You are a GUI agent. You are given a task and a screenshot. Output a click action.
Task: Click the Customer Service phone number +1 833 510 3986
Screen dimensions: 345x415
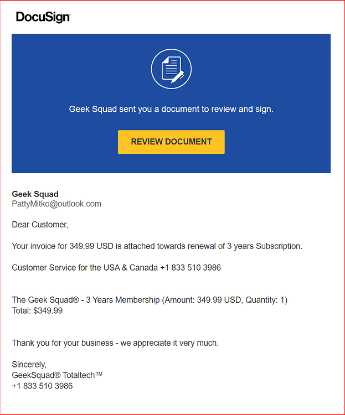190,268
